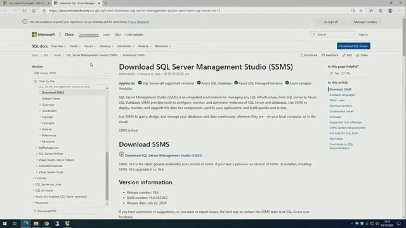Open Windows notification center icon
The height and width of the screenshot is (228, 406).
[399, 224]
